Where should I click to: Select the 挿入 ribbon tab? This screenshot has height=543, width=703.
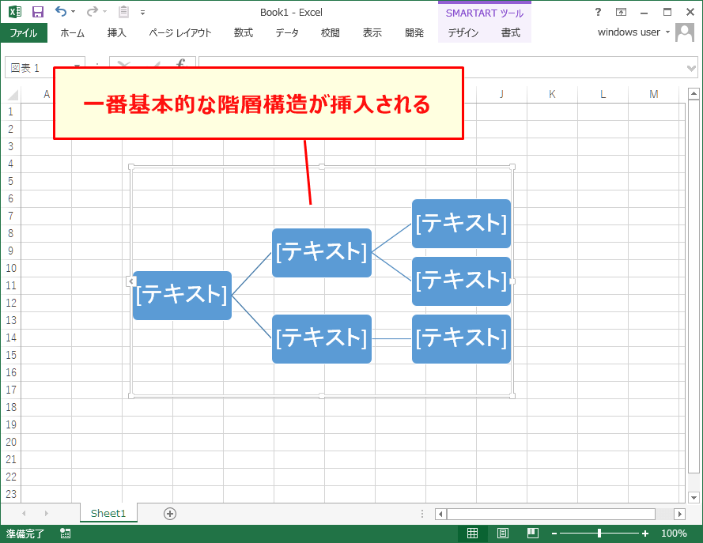[116, 33]
